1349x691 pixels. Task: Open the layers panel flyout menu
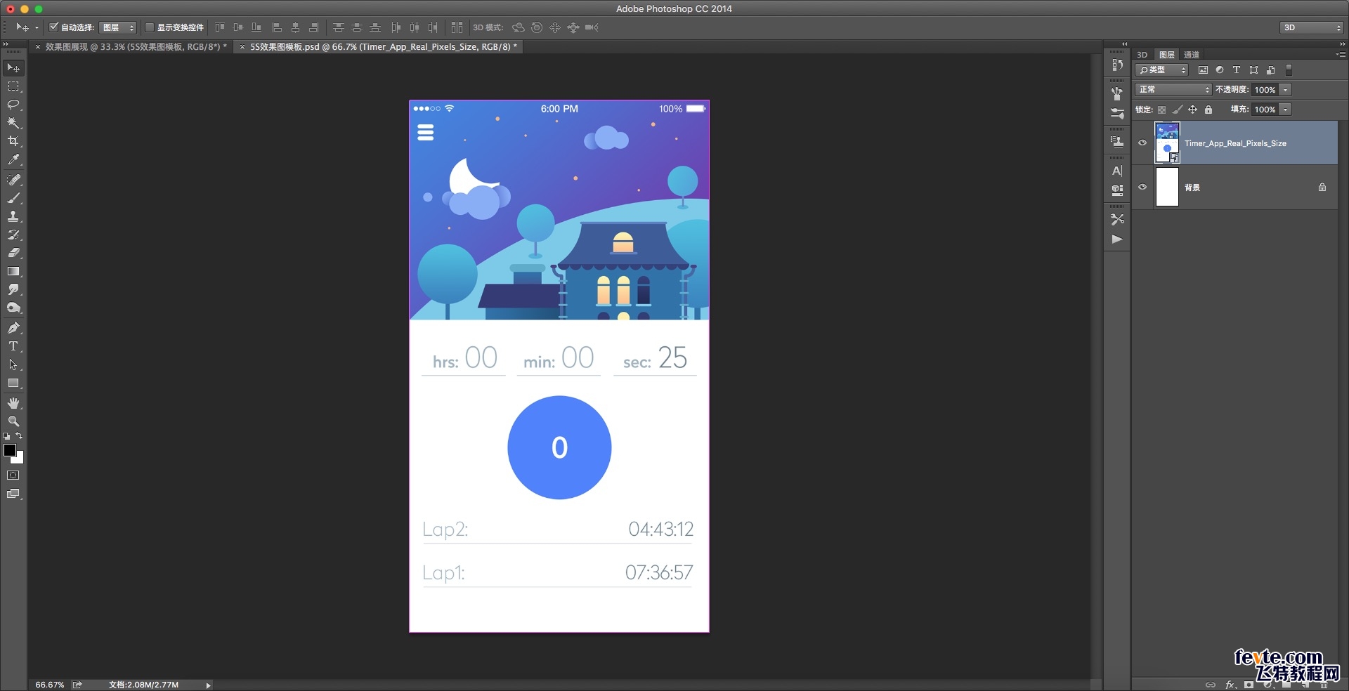pyautogui.click(x=1340, y=54)
